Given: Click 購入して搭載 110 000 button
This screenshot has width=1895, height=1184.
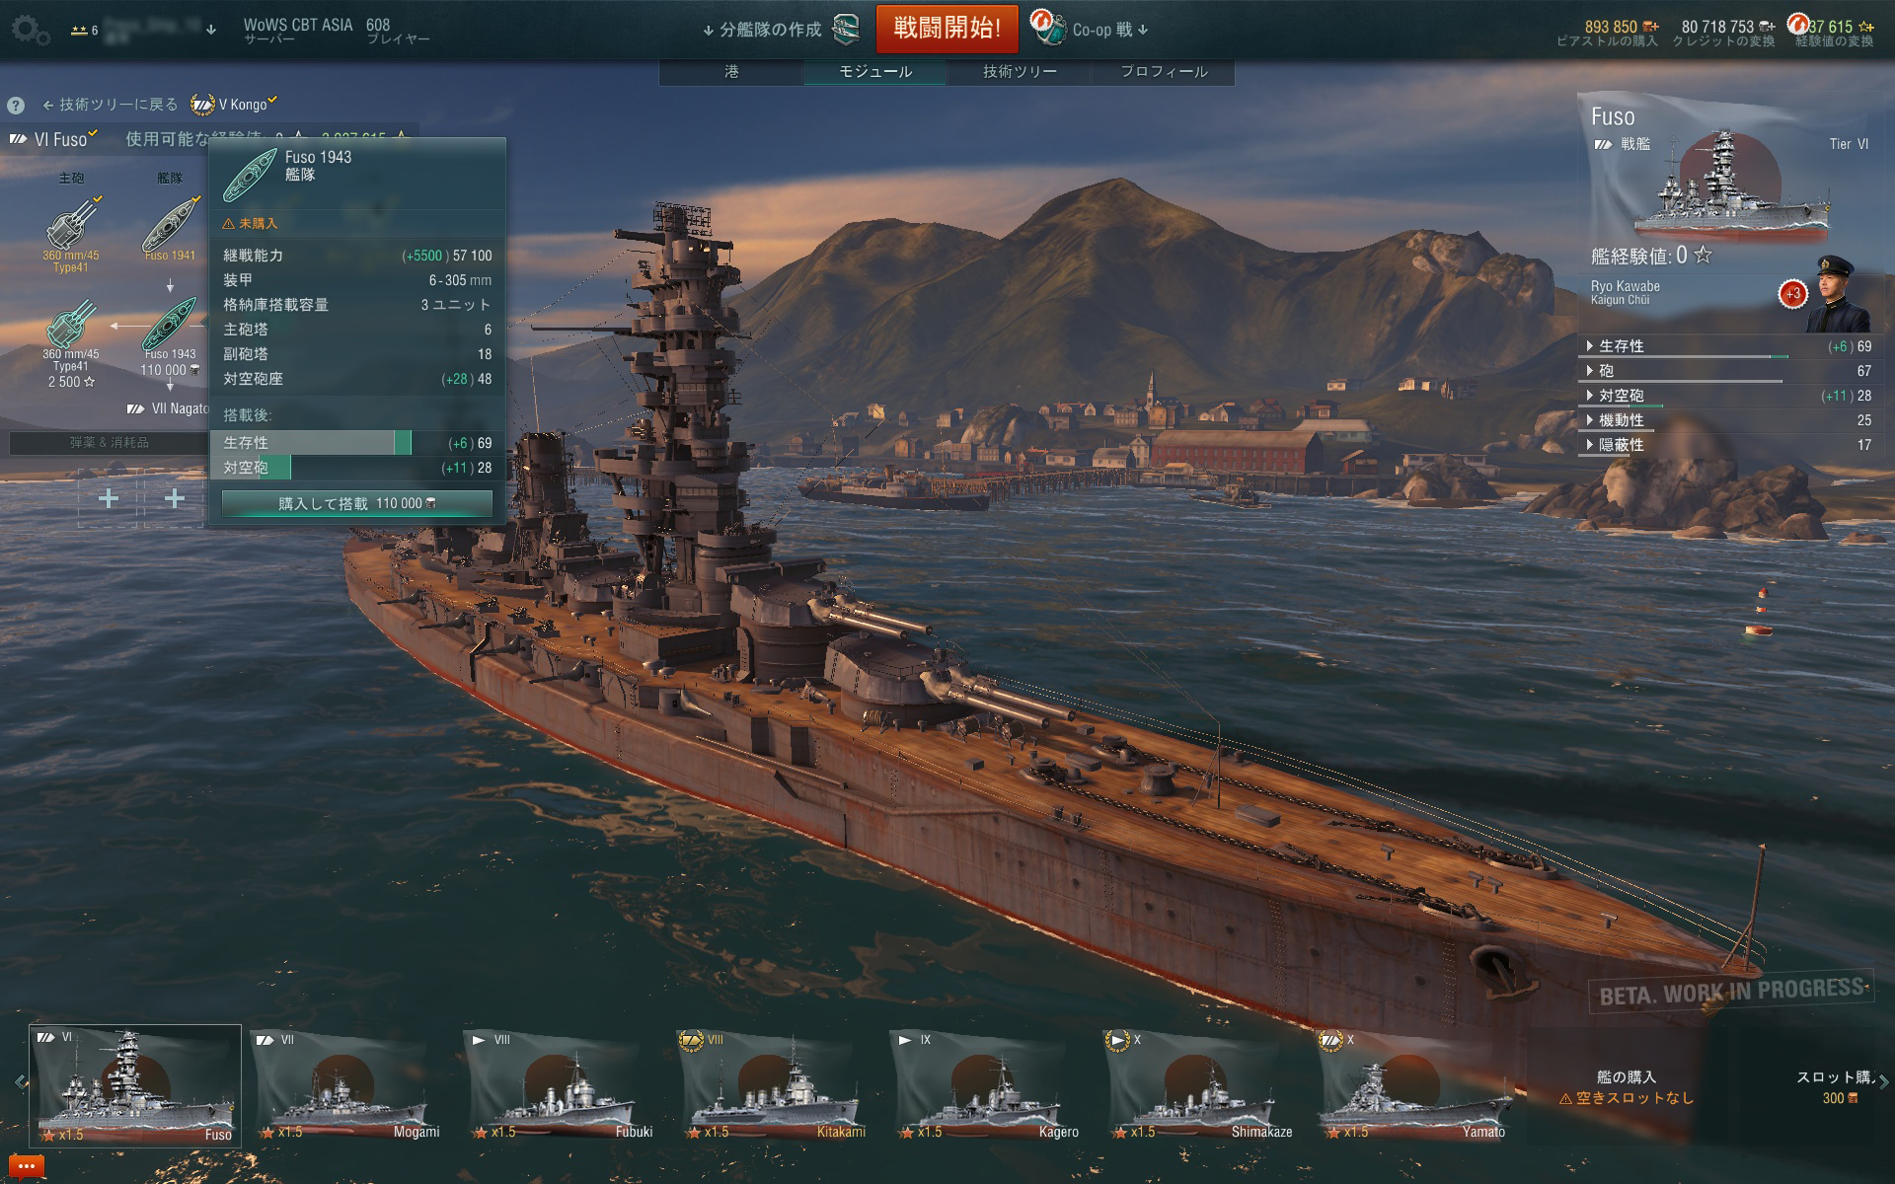Looking at the screenshot, I should [357, 503].
